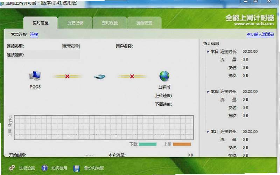Click the 点此输入激活码 activation link

[x=260, y=34]
